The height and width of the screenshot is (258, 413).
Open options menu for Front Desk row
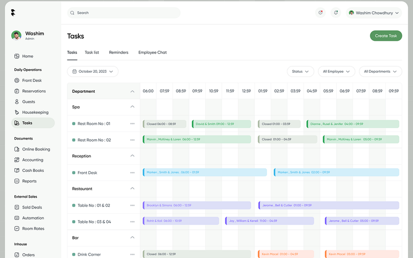point(132,173)
